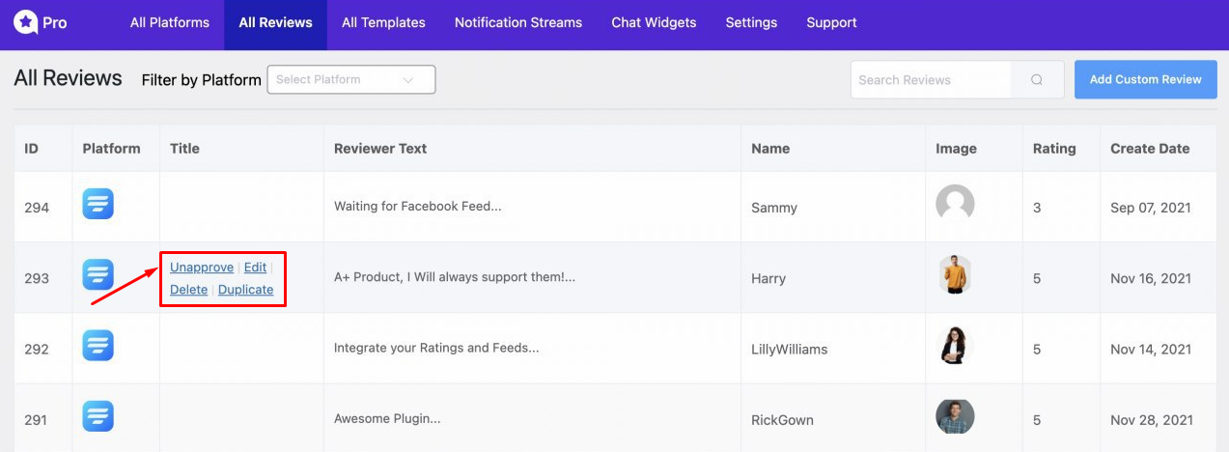Switch to Notification Streams tab

[x=518, y=22]
